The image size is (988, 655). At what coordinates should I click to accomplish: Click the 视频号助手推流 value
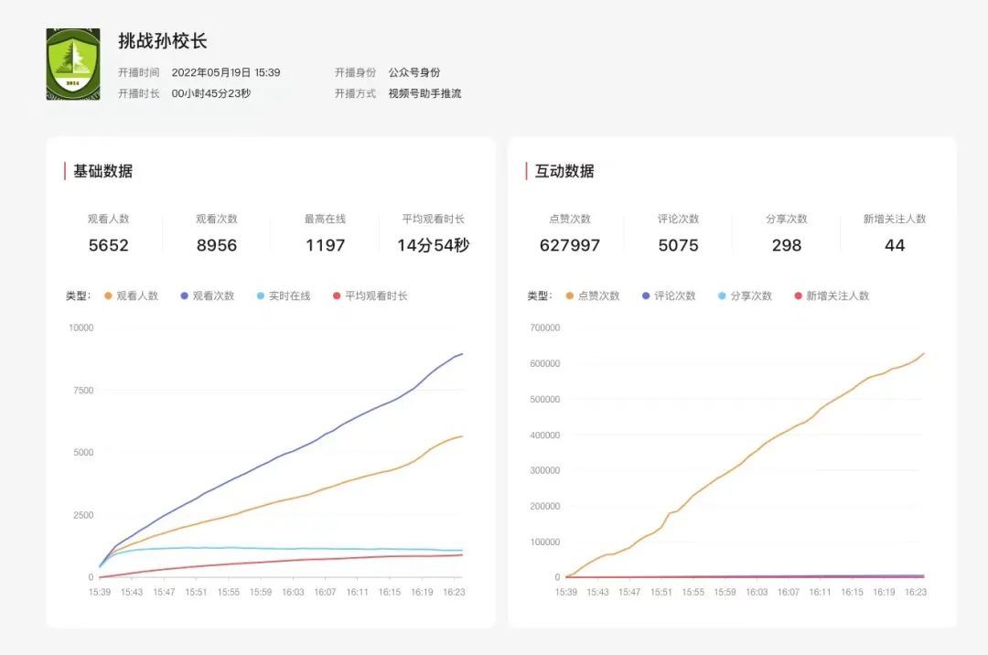click(424, 93)
